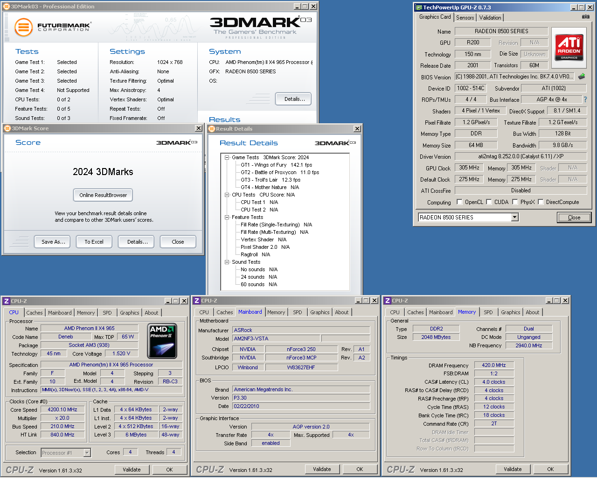
Task: Click Core Speed 4200.10 MHz value
Action: click(x=62, y=409)
